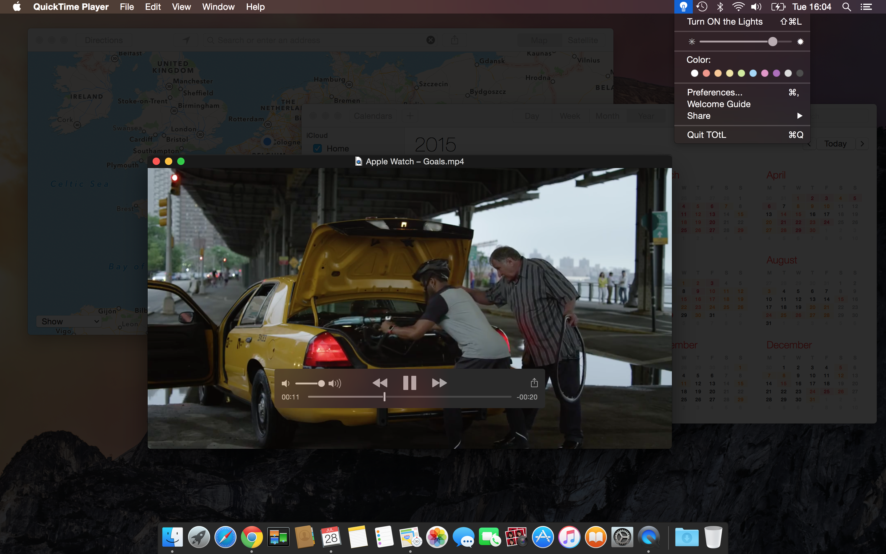Click the add event plus button
Screen dimensions: 886x554
tap(410, 116)
